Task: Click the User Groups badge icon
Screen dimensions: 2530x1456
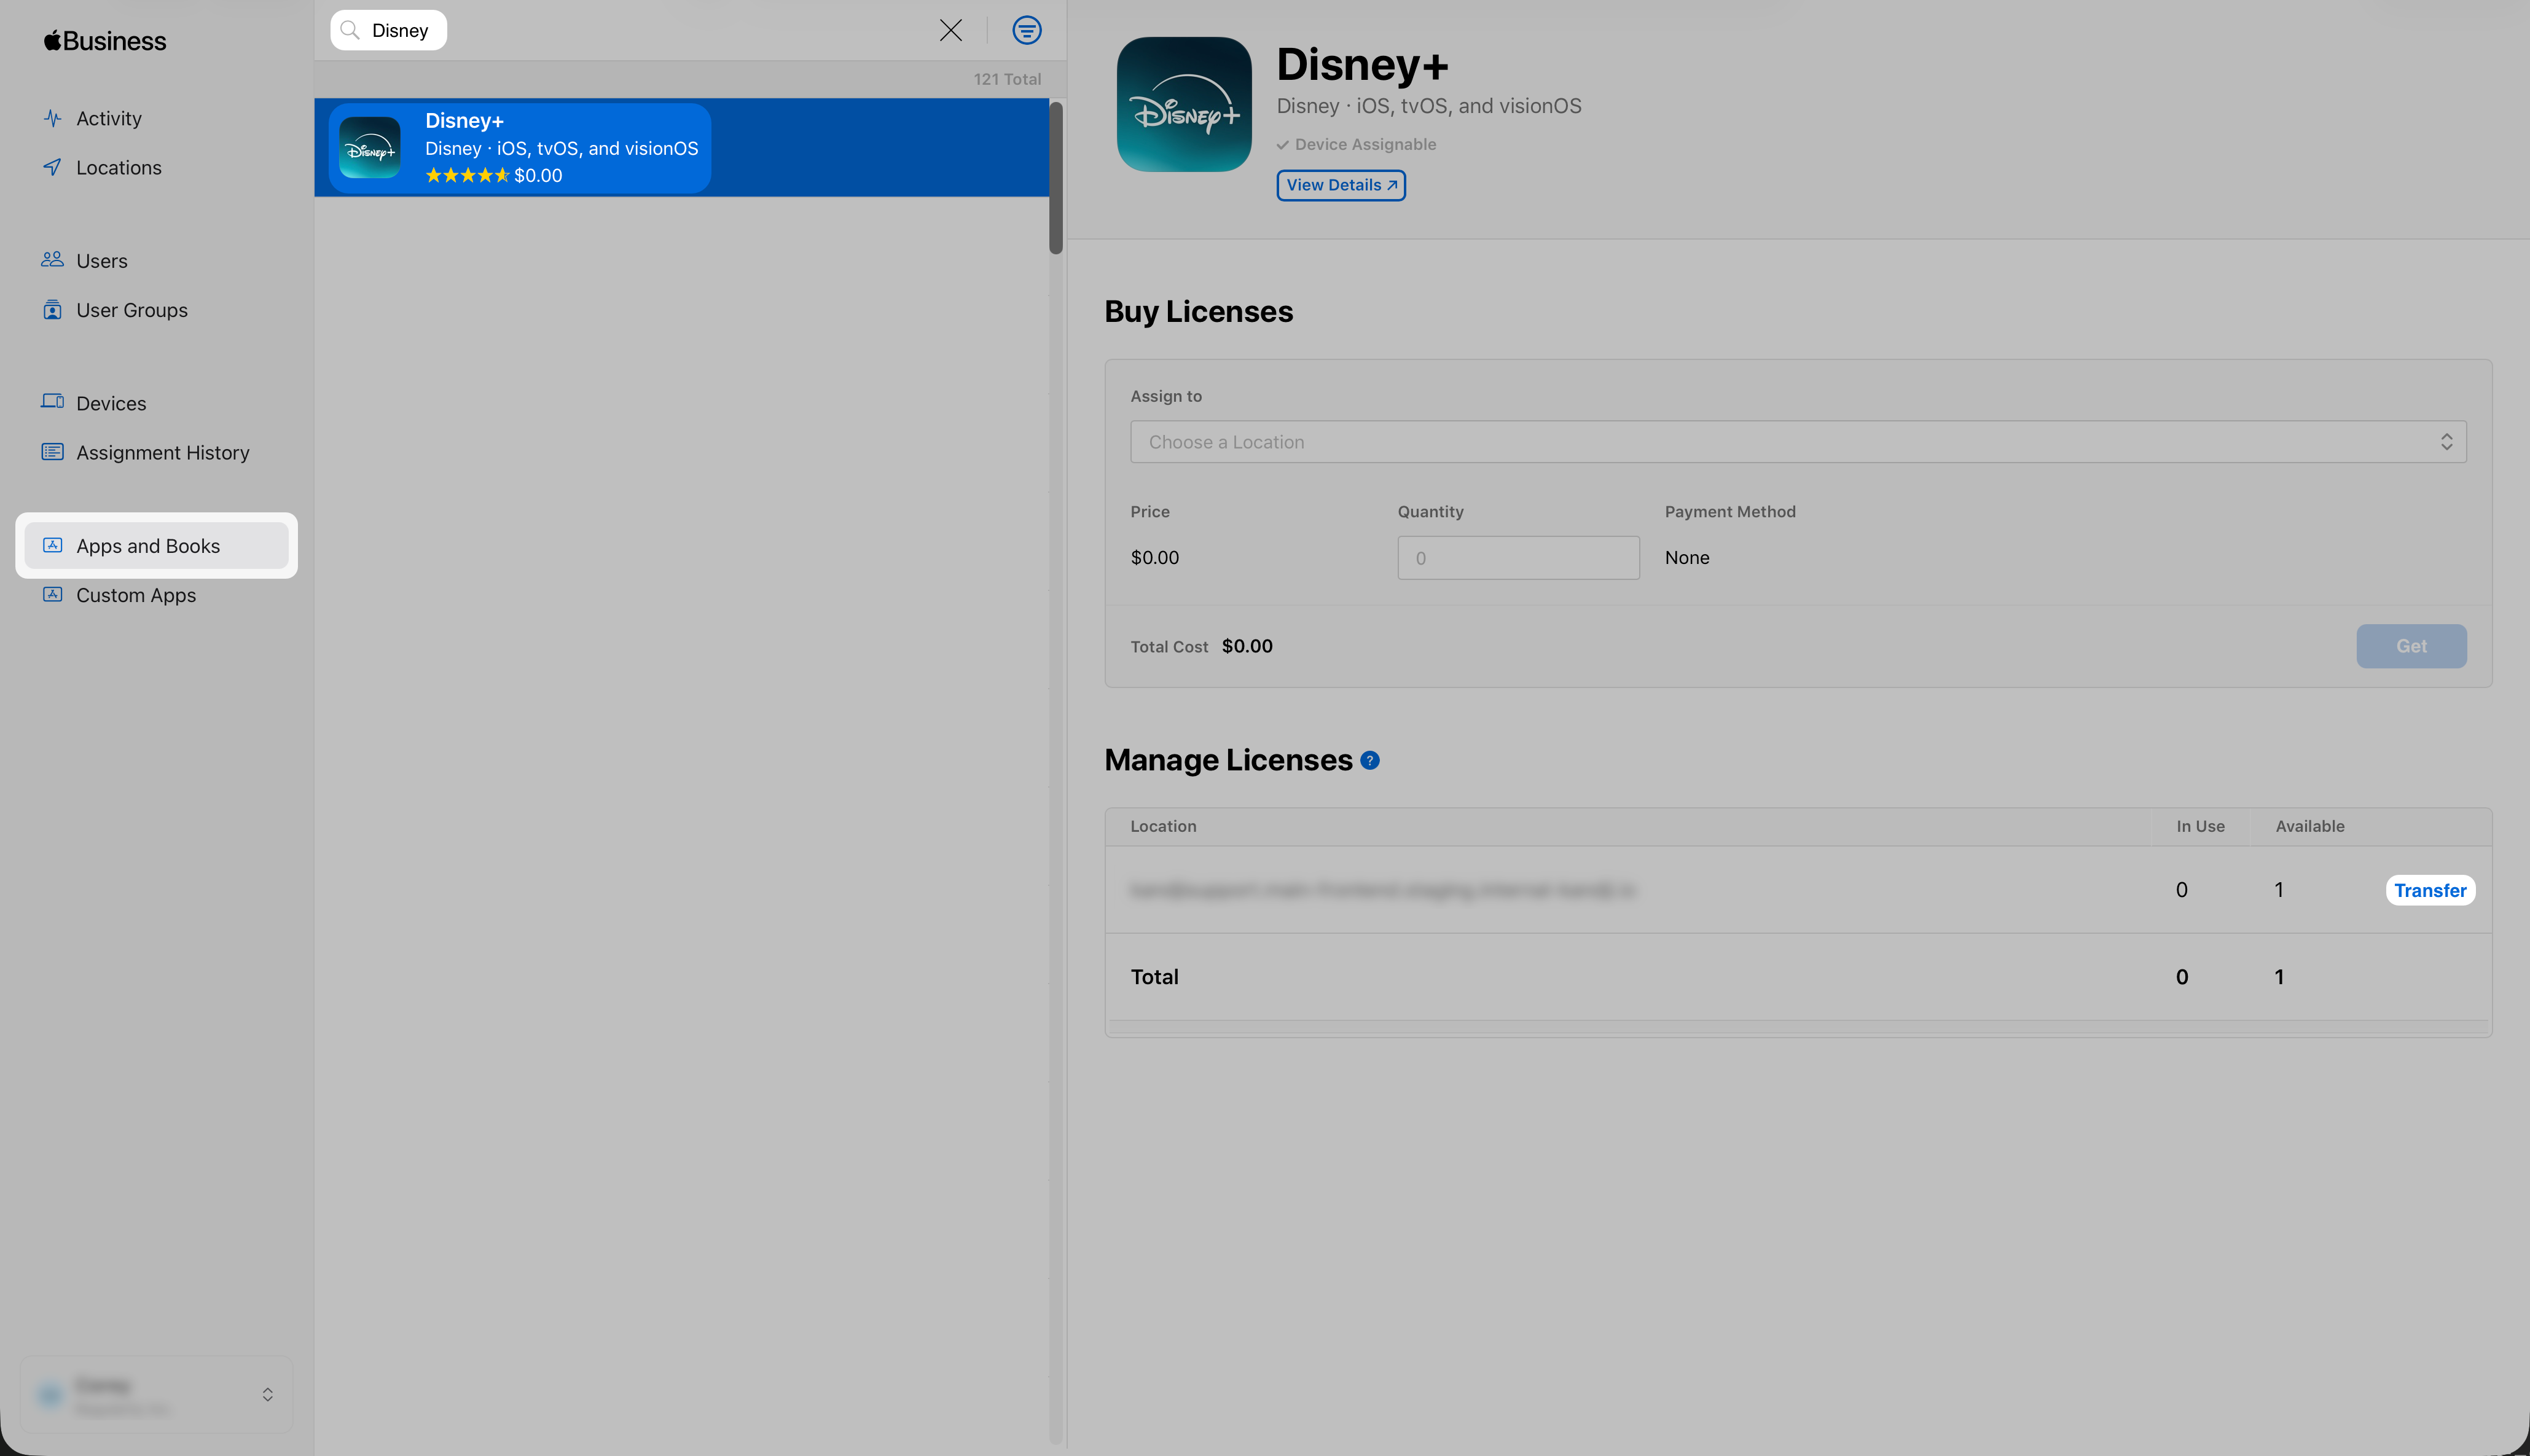Action: pos(52,310)
